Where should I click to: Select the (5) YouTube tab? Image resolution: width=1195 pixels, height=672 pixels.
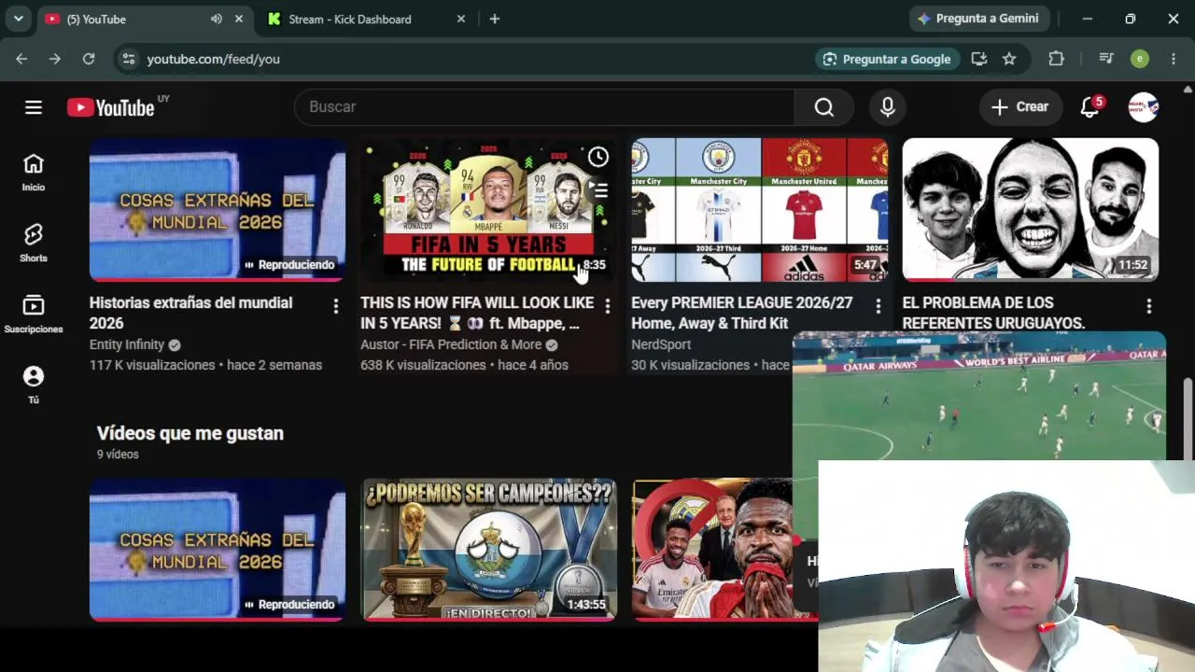point(145,19)
